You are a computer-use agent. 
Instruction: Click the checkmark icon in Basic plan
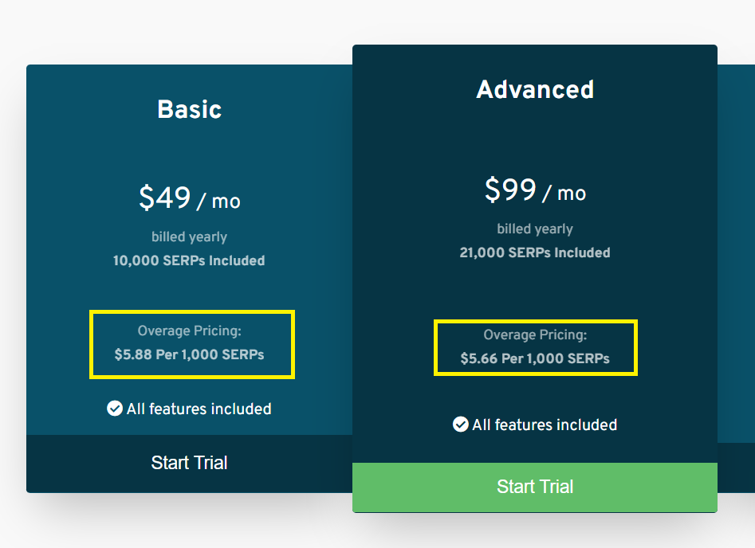tap(115, 409)
